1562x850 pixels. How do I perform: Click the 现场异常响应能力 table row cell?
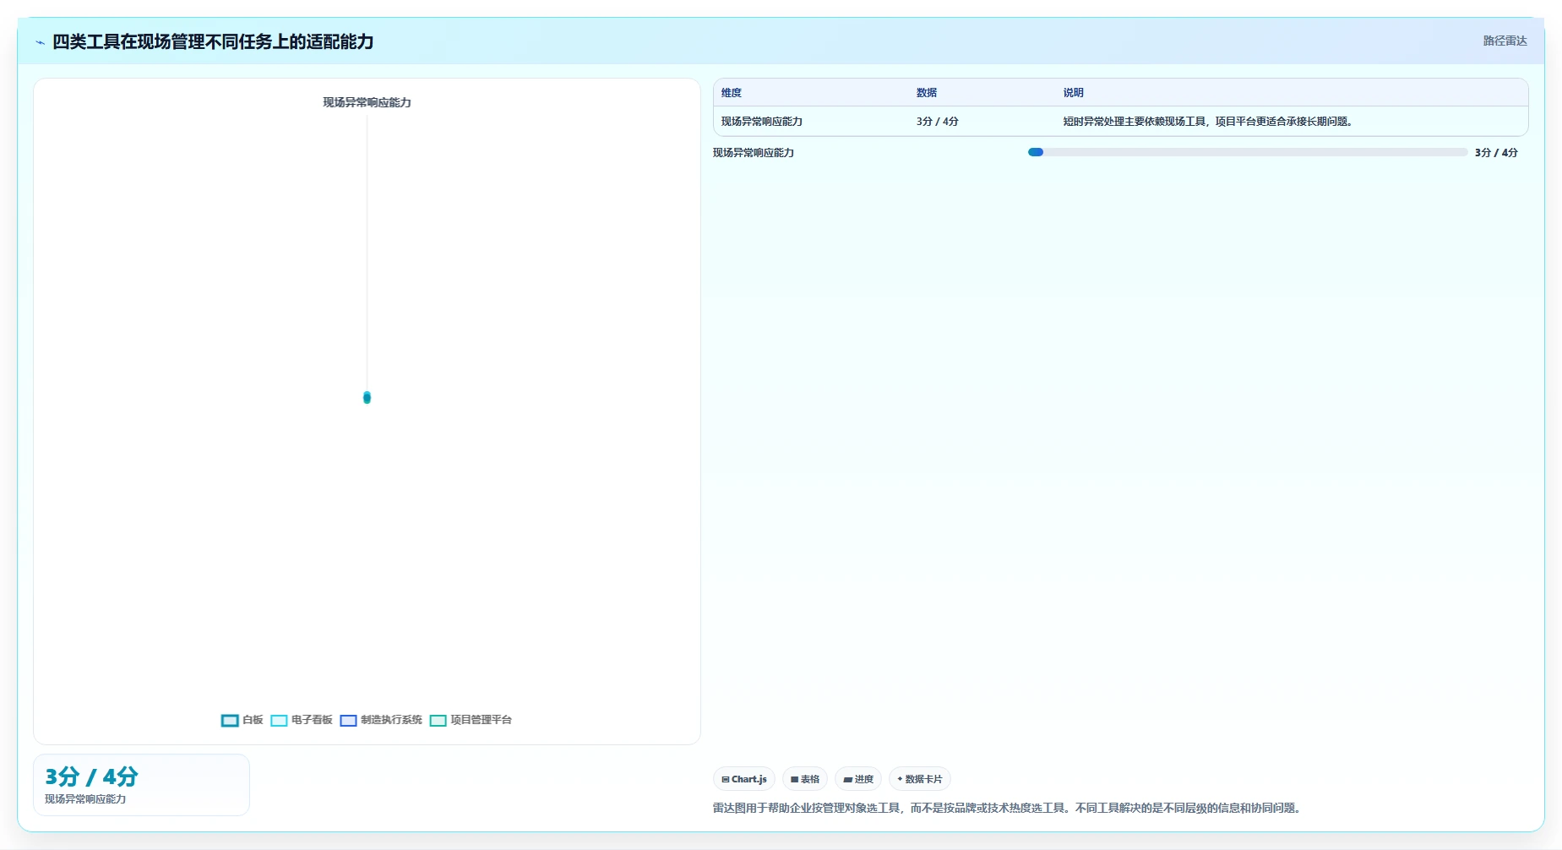pyautogui.click(x=761, y=122)
